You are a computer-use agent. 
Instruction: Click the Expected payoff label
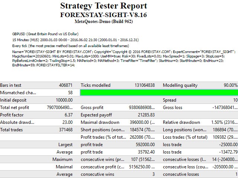[96, 115]
